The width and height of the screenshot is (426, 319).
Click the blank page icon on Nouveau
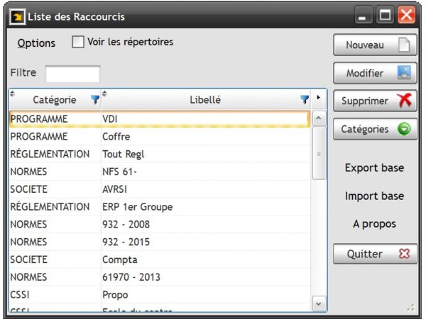[404, 45]
